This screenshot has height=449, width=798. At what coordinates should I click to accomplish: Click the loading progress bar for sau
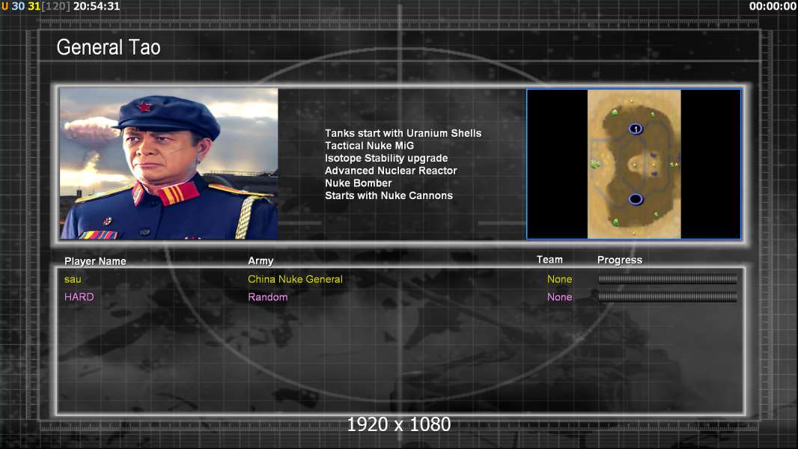click(667, 279)
